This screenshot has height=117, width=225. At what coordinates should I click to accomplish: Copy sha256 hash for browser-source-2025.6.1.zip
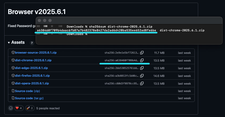tap(142, 53)
